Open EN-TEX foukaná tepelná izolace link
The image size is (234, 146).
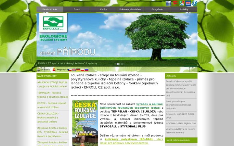(x=52, y=105)
